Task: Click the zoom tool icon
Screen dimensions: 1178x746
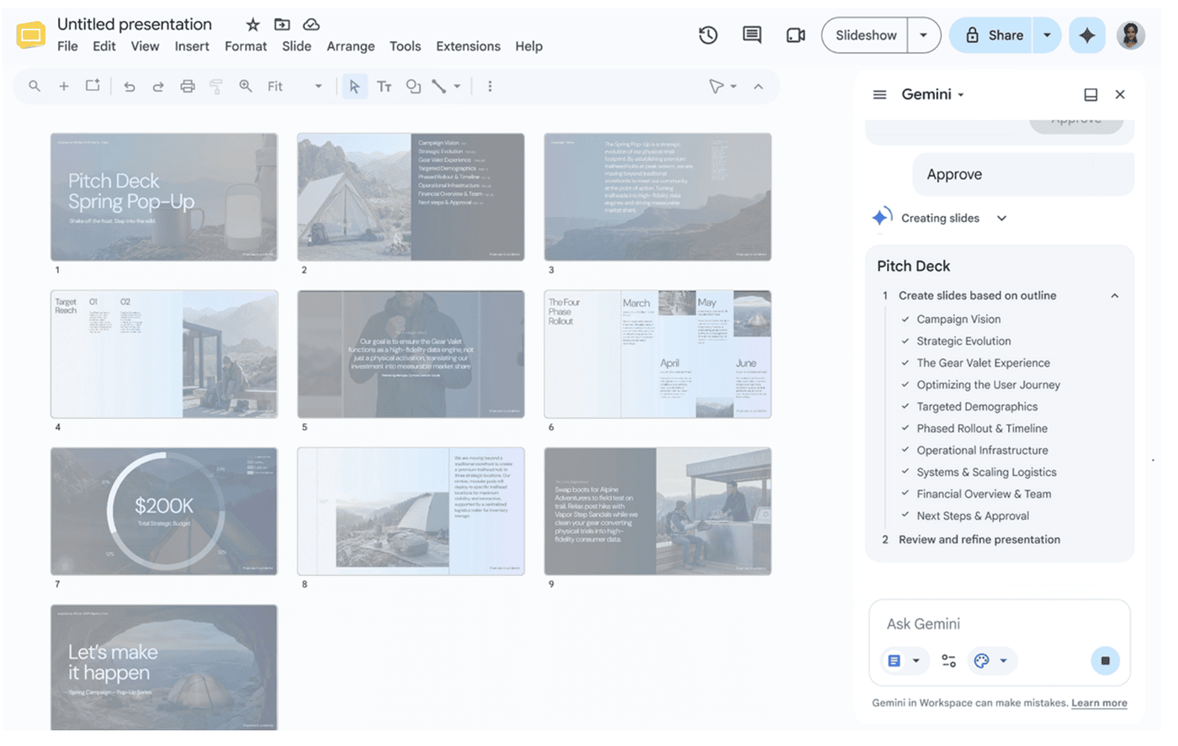Action: [246, 86]
